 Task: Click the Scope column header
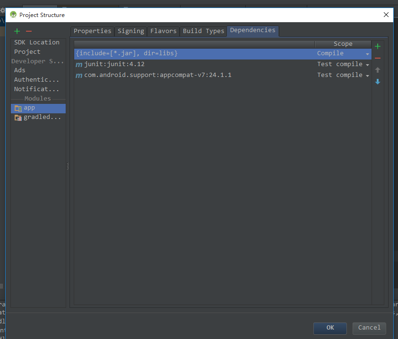pos(343,44)
